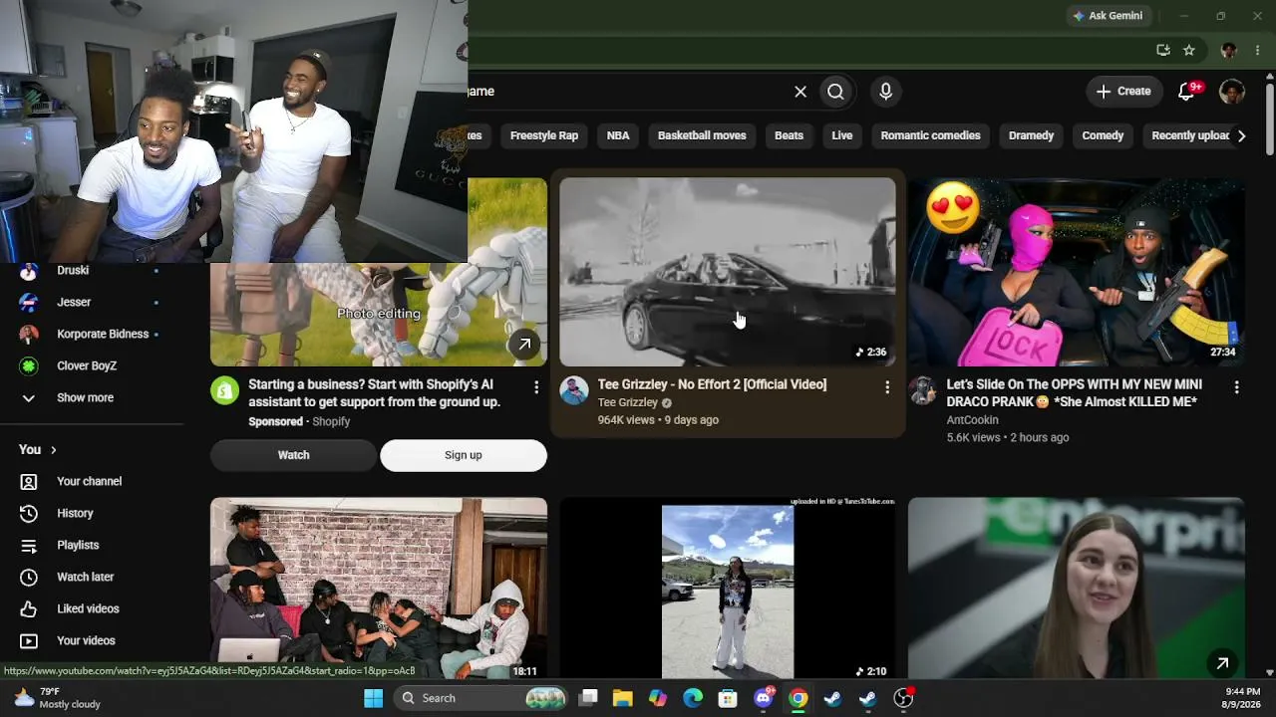This screenshot has height=717, width=1276.
Task: Click the Watch button on the Shopify ad
Action: click(293, 455)
